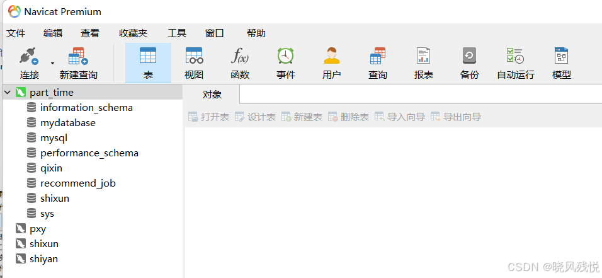Click database icon beside shixun under part_time
602x278 pixels.
(31, 199)
